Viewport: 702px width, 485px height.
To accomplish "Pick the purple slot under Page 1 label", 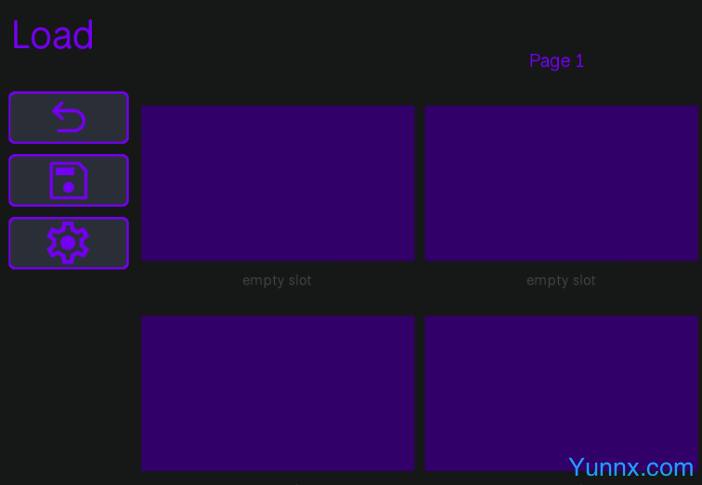I will [x=561, y=183].
